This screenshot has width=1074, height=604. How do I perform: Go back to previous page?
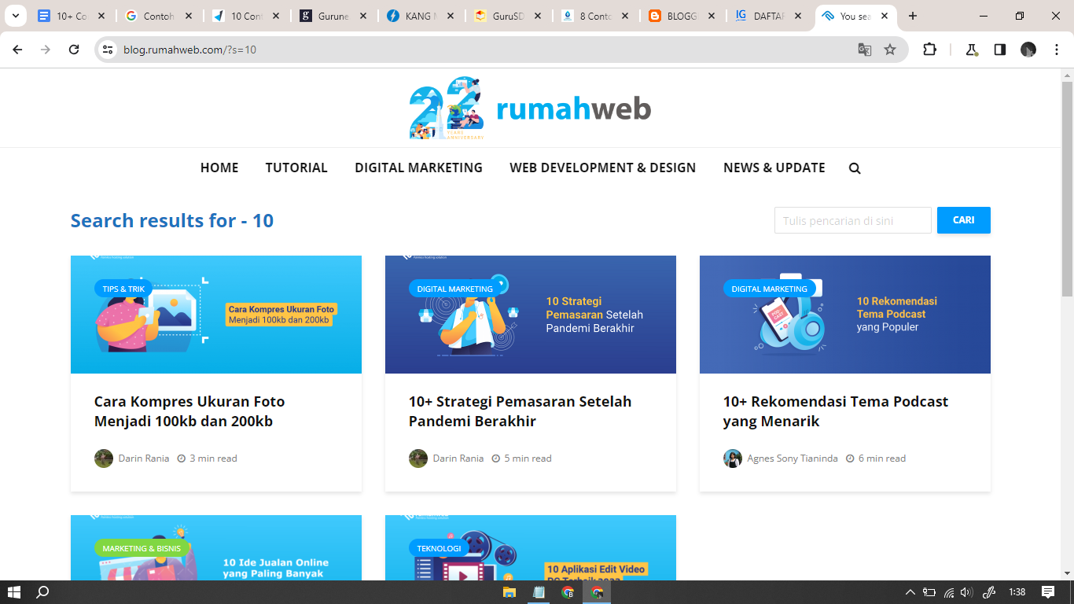pyautogui.click(x=17, y=50)
